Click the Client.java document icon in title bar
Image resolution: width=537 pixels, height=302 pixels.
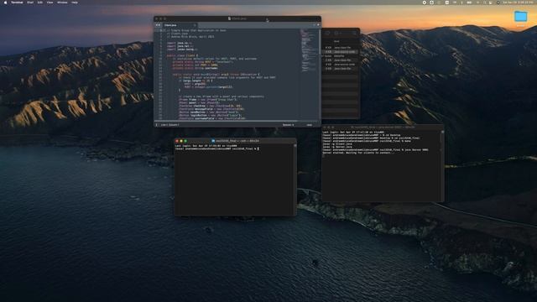[x=229, y=18]
